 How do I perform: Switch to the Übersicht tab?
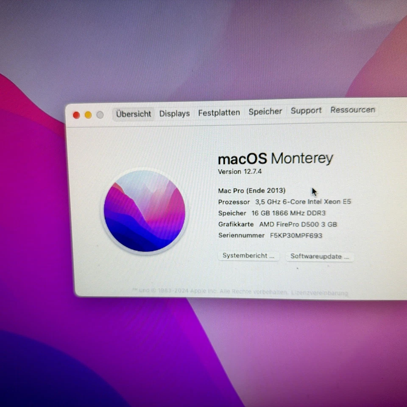[x=134, y=114]
